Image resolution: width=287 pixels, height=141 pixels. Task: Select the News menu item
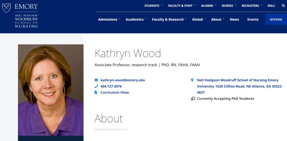[x=234, y=19]
